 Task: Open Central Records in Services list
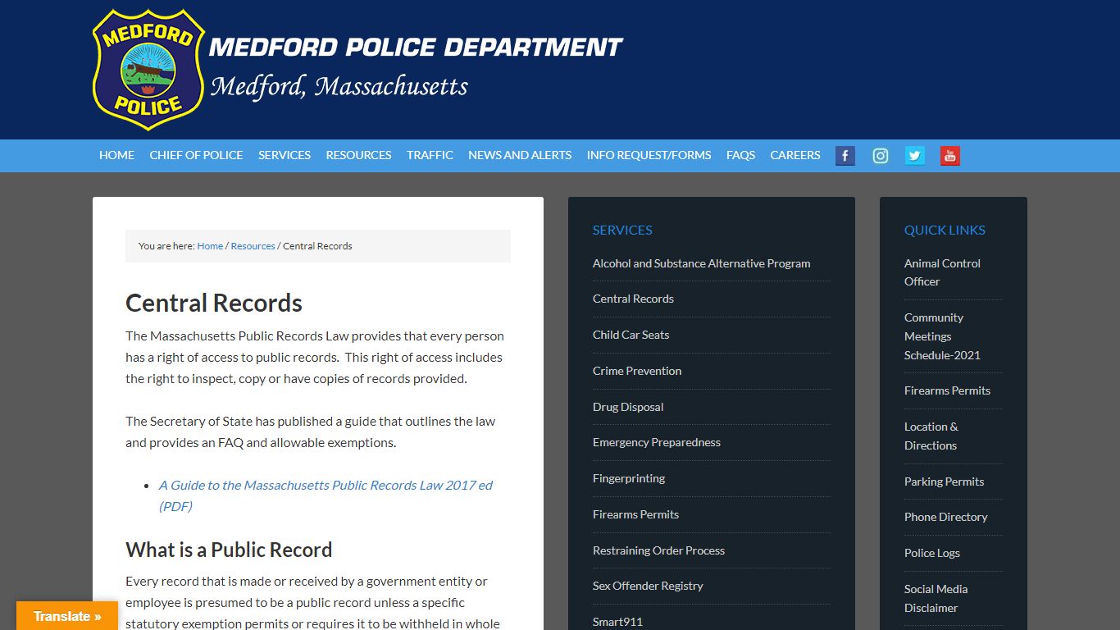[633, 299]
